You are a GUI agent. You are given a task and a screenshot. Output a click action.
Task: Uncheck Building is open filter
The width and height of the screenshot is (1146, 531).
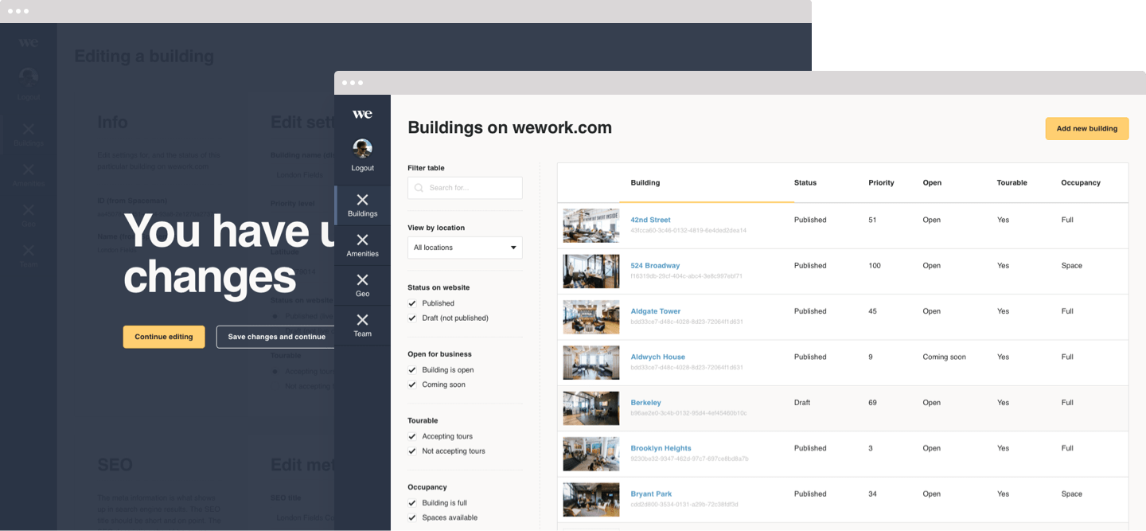[x=412, y=370]
